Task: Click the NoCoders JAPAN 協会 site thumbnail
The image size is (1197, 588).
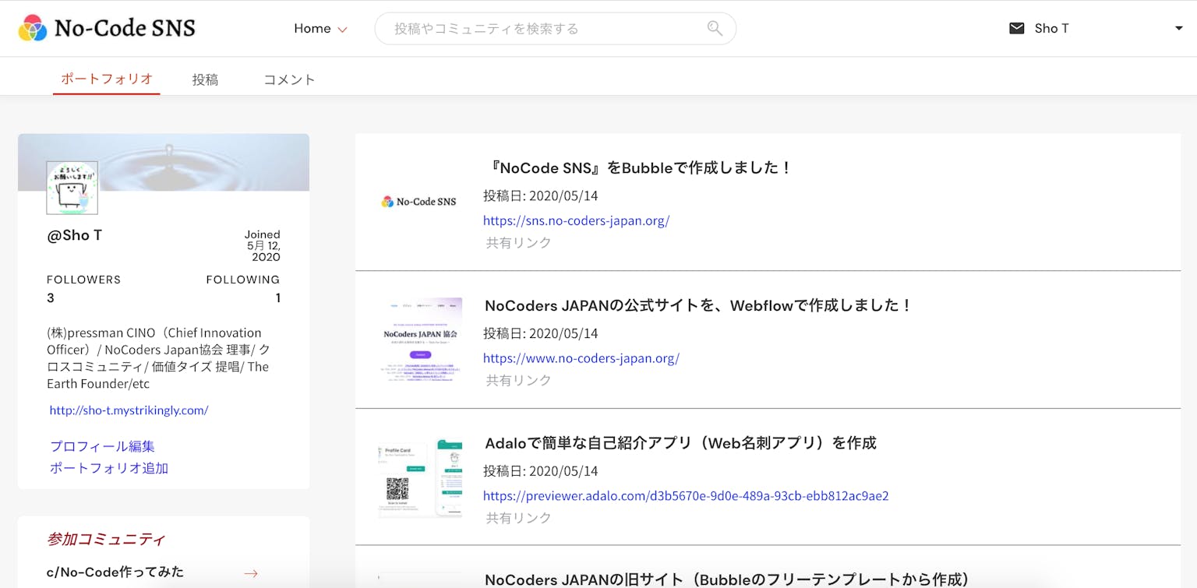Action: coord(420,340)
